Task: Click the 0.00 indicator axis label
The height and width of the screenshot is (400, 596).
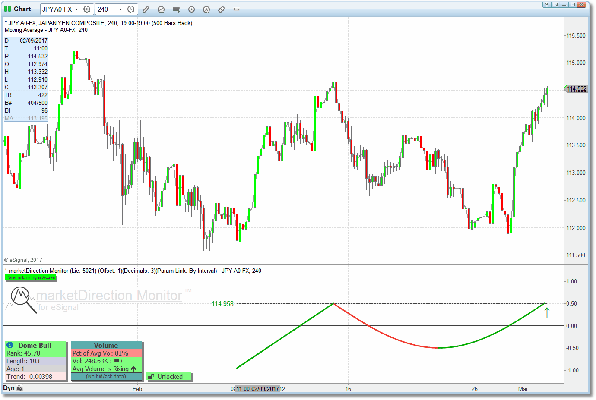Action: point(571,326)
